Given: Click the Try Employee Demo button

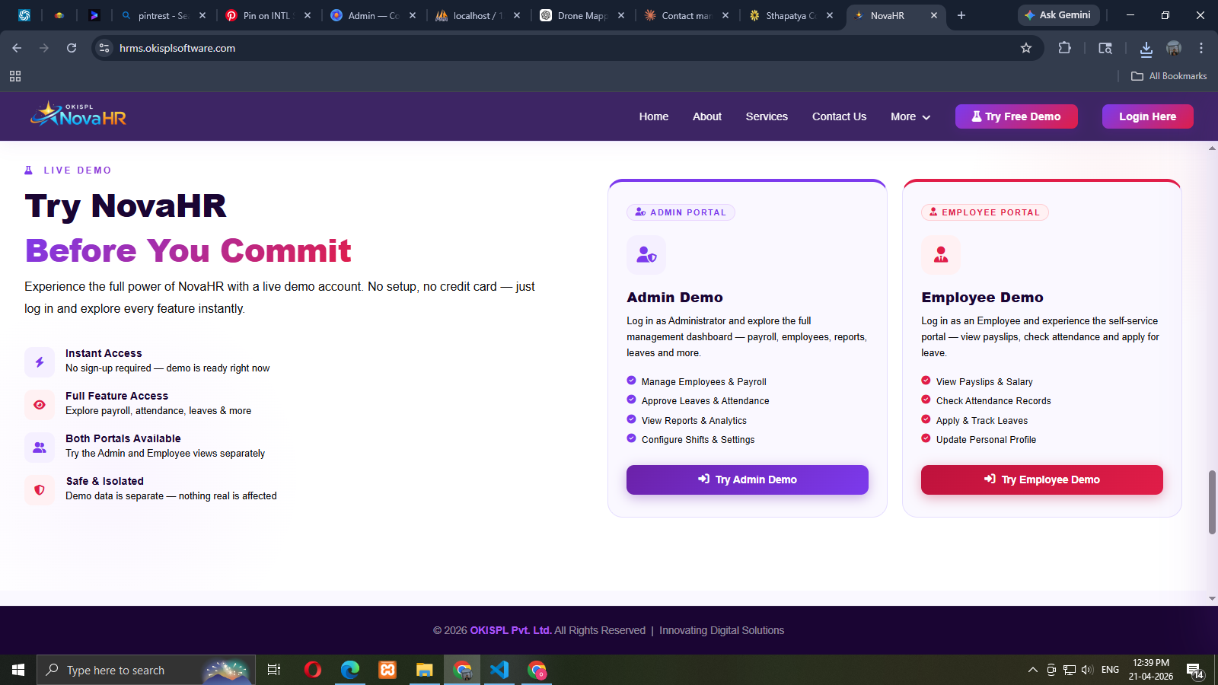Looking at the screenshot, I should 1042,479.
